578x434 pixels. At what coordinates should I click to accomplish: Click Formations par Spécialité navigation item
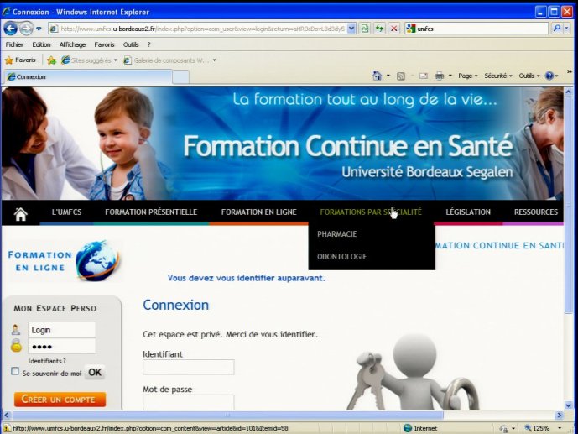pyautogui.click(x=371, y=212)
